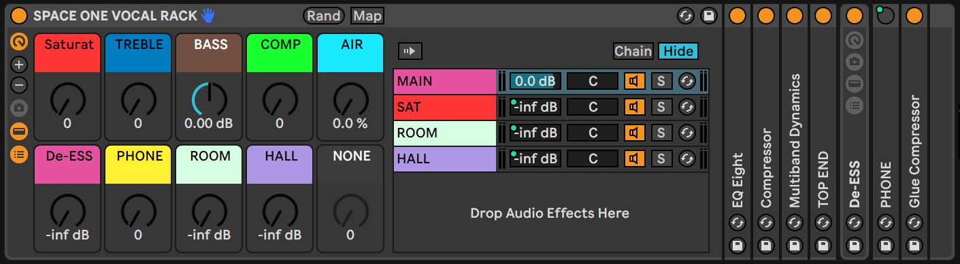The height and width of the screenshot is (264, 960).
Task: Solo the ROOM chain
Action: [x=661, y=133]
